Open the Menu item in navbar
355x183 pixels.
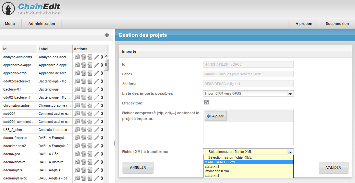[10, 24]
